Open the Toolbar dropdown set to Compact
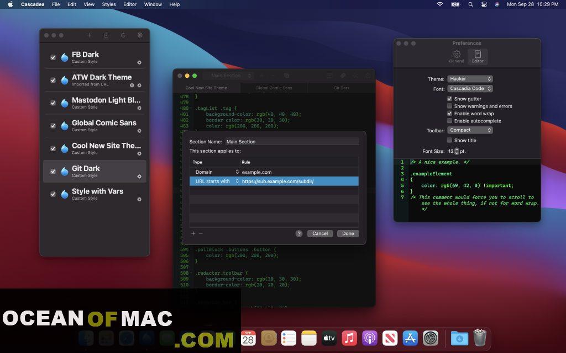The image size is (566, 353). coord(470,130)
